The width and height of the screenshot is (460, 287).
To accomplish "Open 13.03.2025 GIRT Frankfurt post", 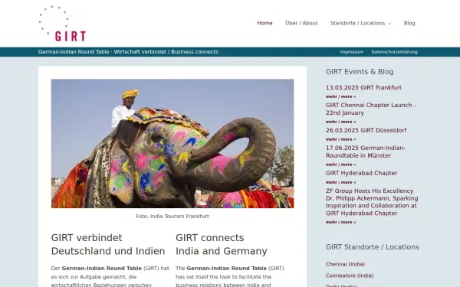I will [x=363, y=87].
